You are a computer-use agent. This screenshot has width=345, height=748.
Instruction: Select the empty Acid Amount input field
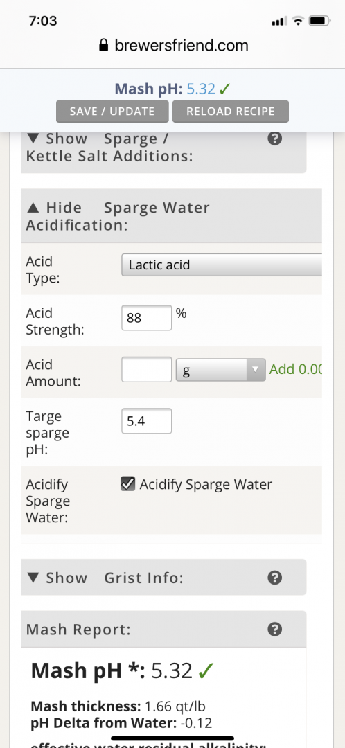[x=146, y=369]
